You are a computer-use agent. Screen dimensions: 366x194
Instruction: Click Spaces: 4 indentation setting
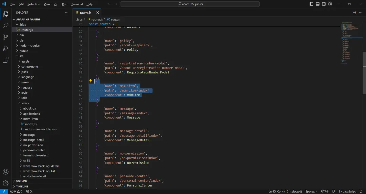click(311, 191)
